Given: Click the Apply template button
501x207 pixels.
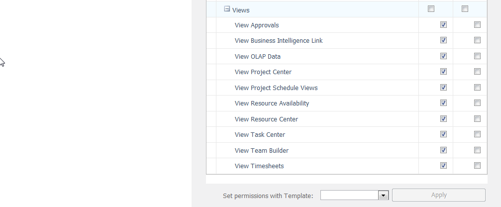Looking at the screenshot, I should (438, 195).
